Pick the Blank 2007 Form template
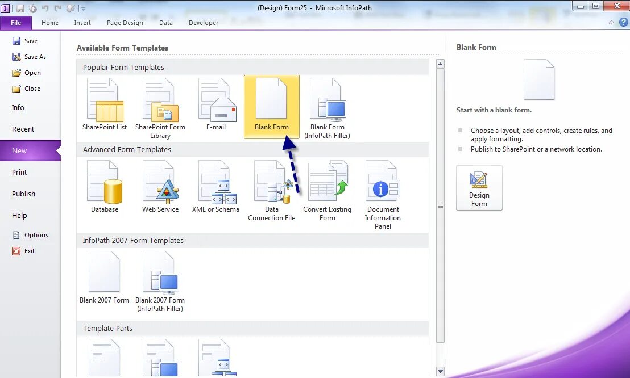 coord(104,278)
